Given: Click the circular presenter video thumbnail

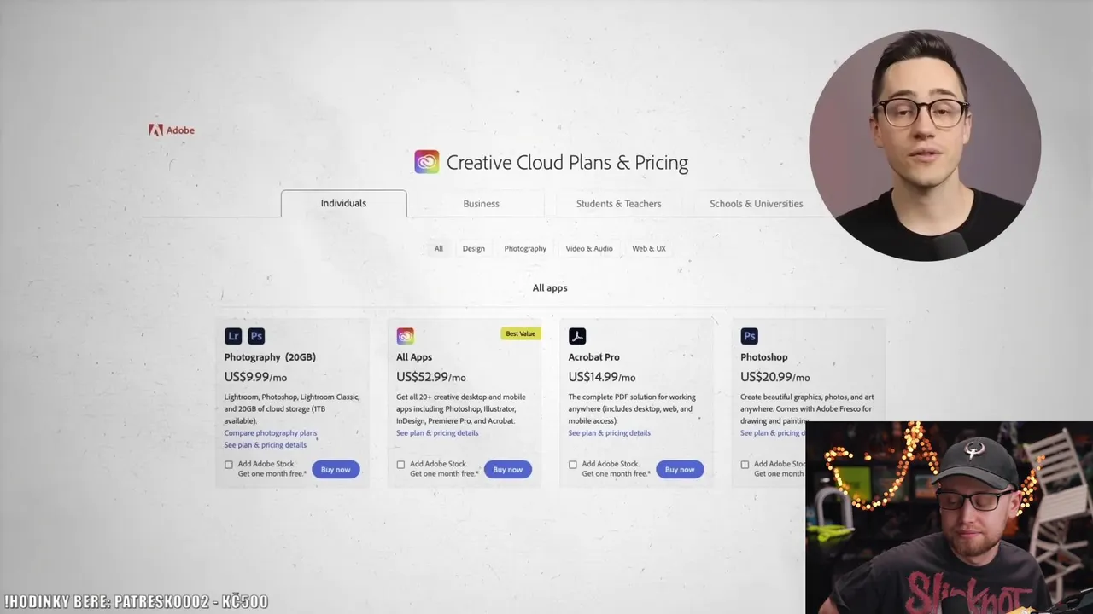Looking at the screenshot, I should [x=925, y=145].
